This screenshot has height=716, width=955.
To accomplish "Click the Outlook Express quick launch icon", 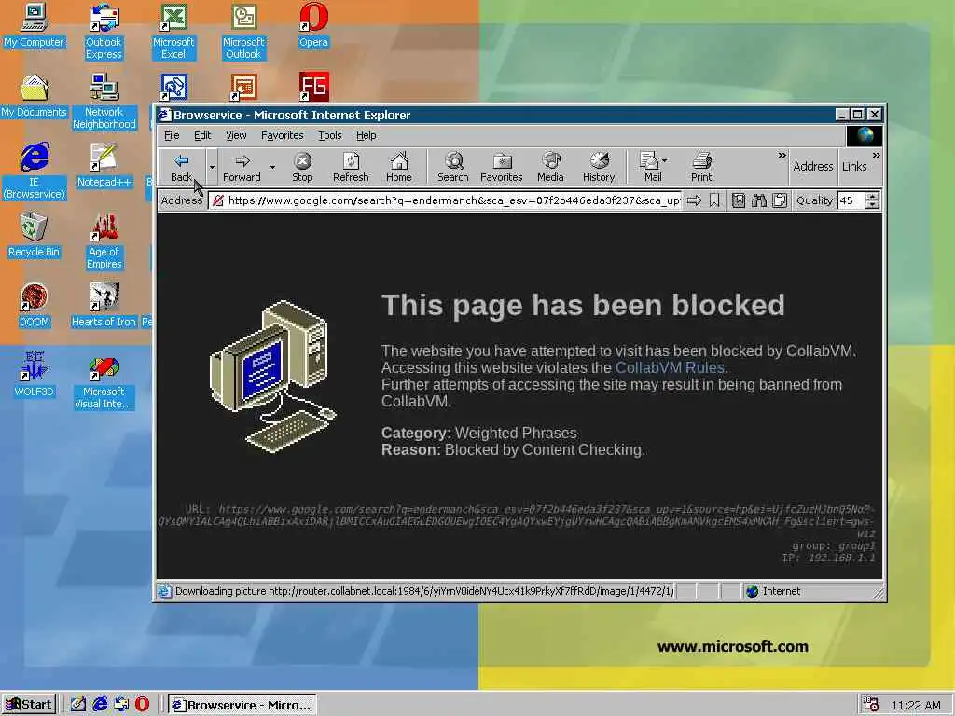I will pos(121,705).
